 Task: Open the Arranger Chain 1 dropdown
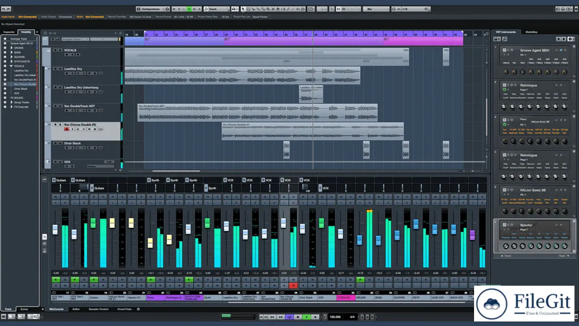75,39
